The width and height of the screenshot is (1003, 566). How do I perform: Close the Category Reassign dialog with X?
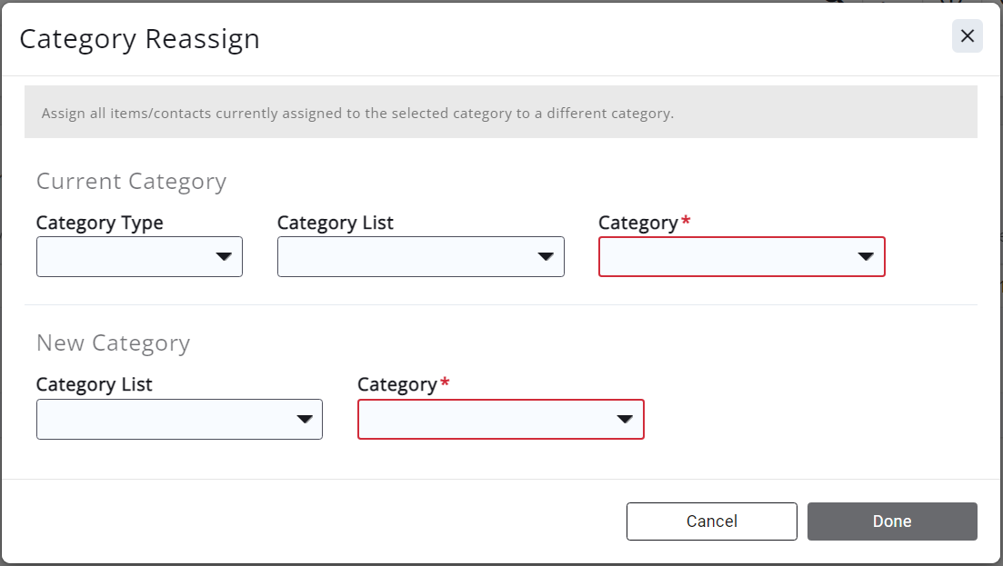pos(967,36)
